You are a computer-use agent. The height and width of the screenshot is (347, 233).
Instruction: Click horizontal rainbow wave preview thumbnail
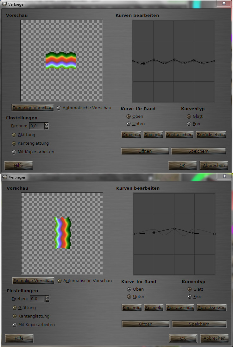tap(61, 61)
